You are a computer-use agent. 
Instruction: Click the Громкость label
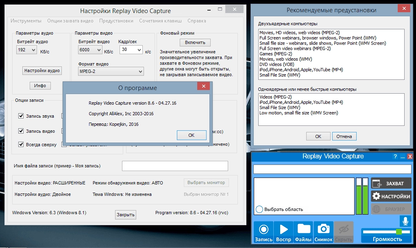click(388, 239)
